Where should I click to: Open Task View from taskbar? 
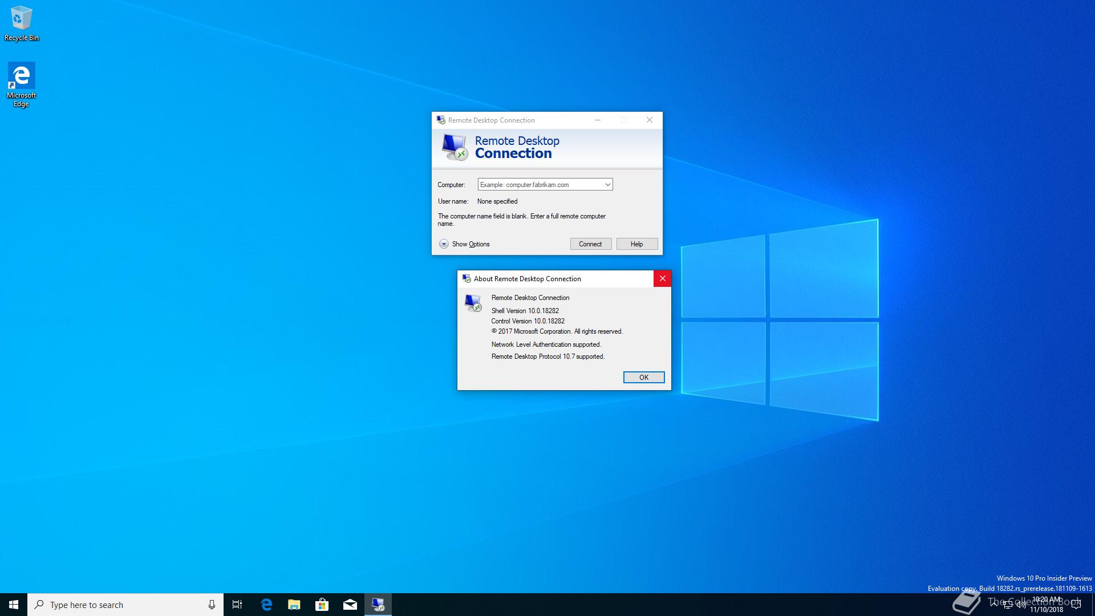237,605
